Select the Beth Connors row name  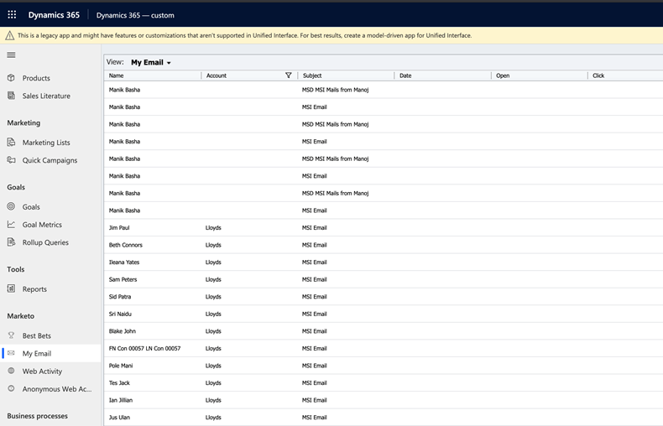click(126, 245)
